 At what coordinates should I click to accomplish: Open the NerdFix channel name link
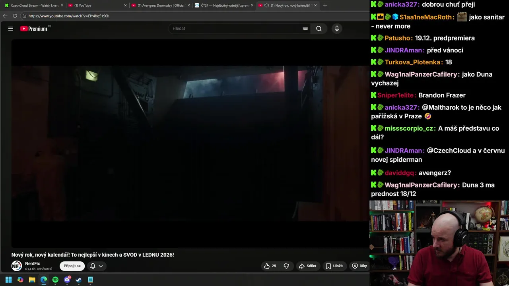(x=33, y=264)
